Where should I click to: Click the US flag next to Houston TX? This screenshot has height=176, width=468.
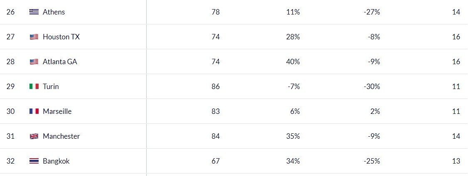(34, 37)
